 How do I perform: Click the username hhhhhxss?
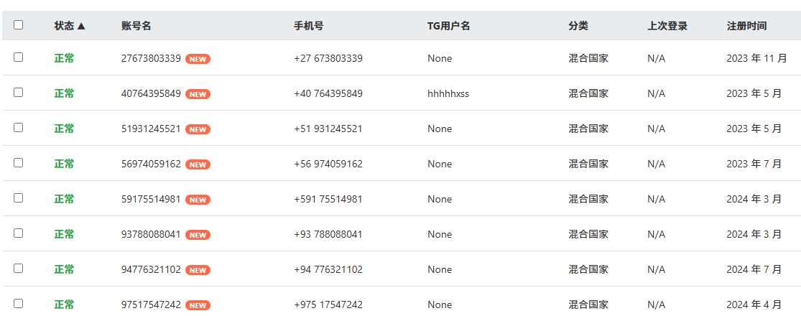448,94
